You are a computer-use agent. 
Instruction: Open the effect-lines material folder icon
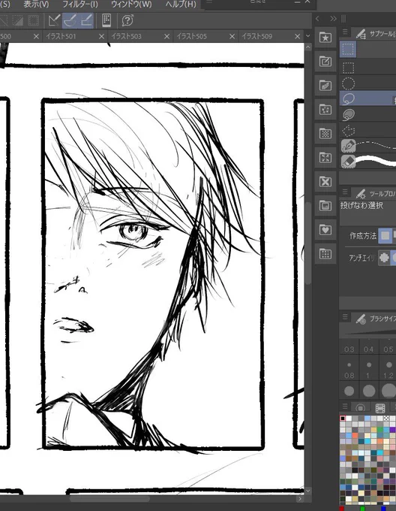tap(325, 157)
